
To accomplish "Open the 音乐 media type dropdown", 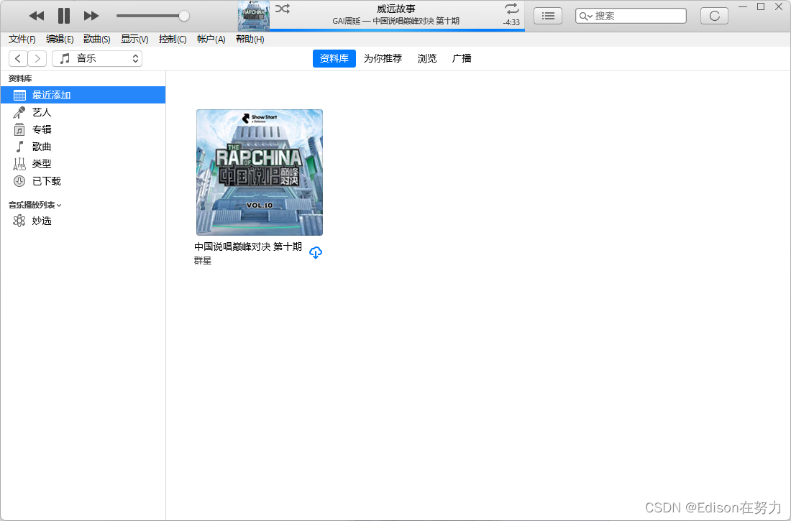I will tap(97, 58).
